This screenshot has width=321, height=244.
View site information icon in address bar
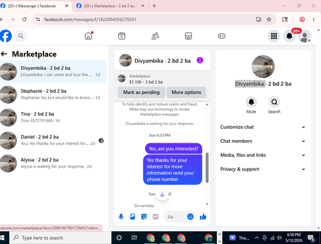point(38,19)
